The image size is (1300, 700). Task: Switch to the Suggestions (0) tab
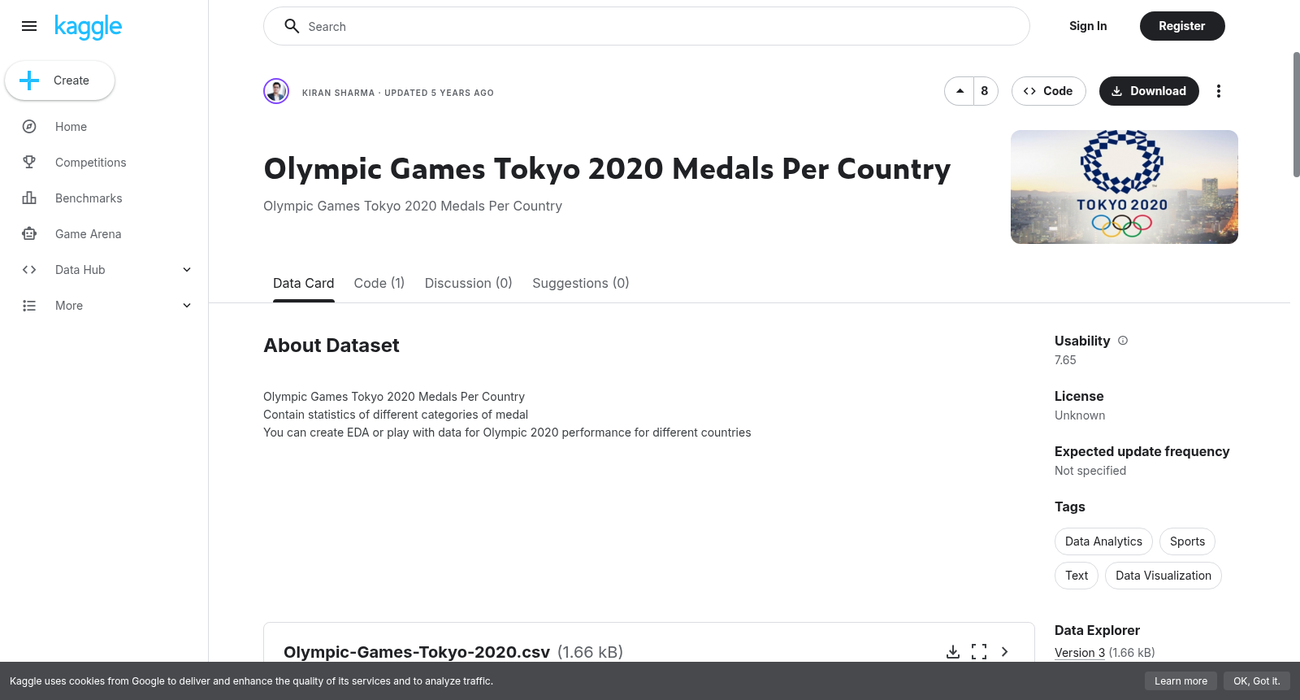pyautogui.click(x=581, y=283)
